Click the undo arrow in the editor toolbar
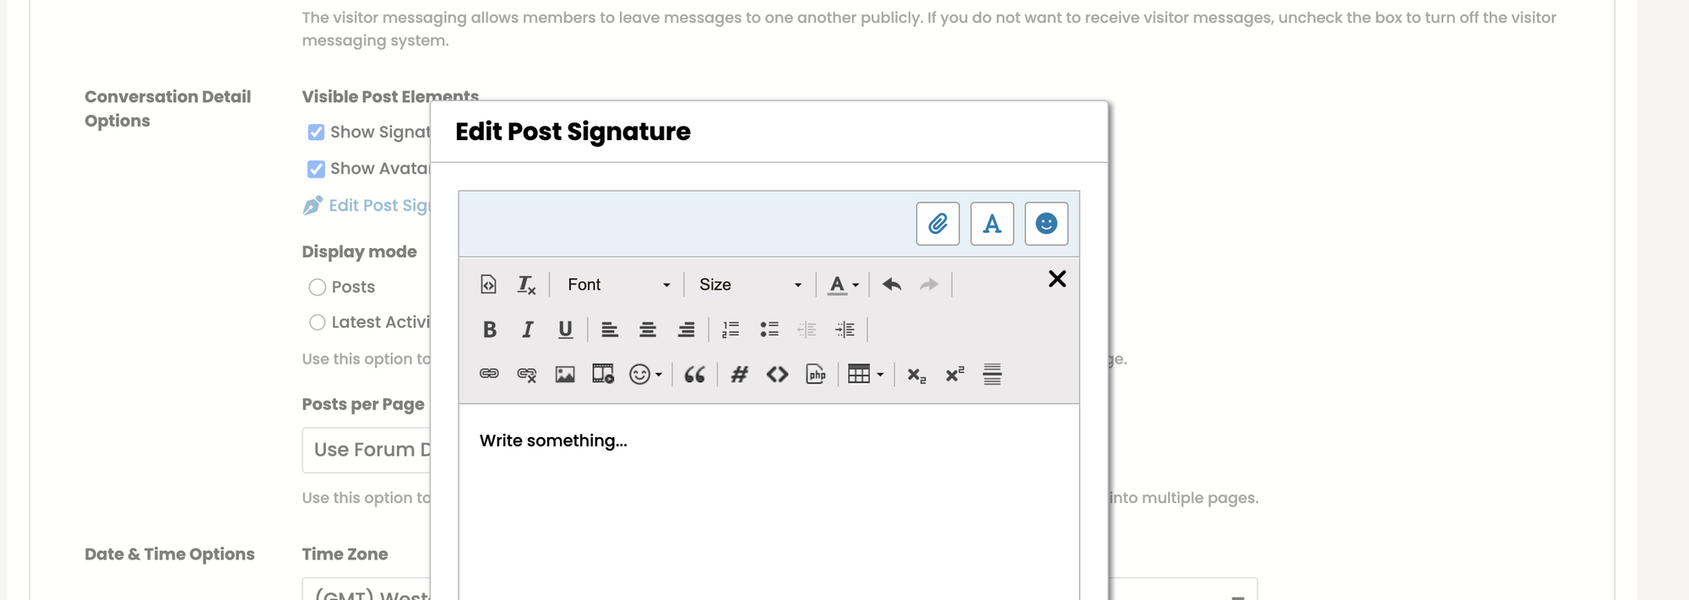The image size is (1689, 600). click(x=891, y=285)
